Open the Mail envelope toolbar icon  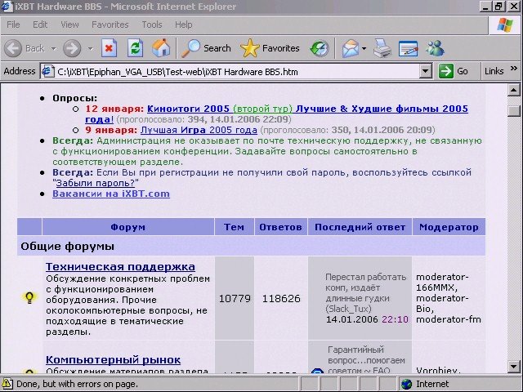(x=350, y=49)
